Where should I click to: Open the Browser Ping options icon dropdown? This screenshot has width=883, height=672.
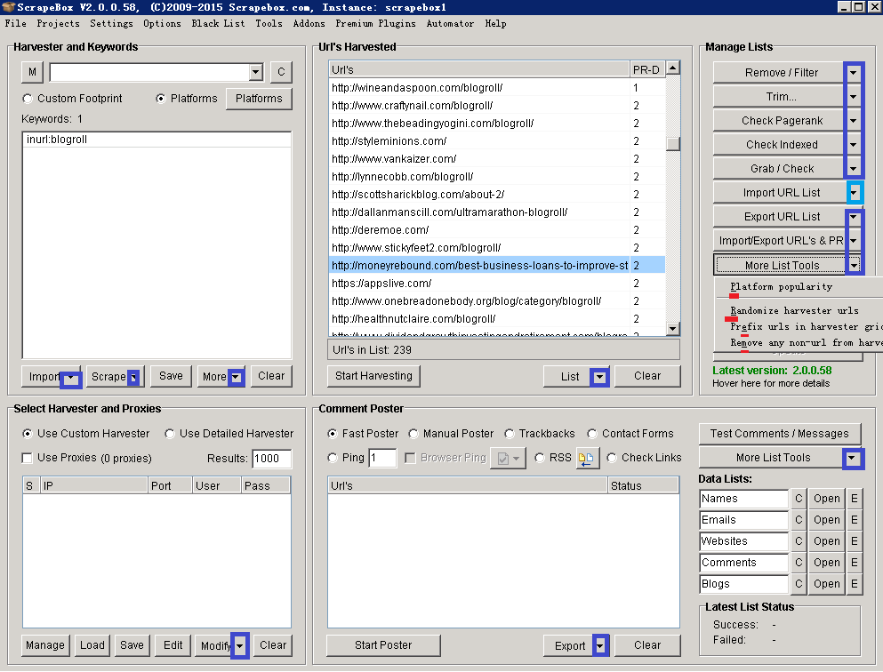(x=509, y=458)
